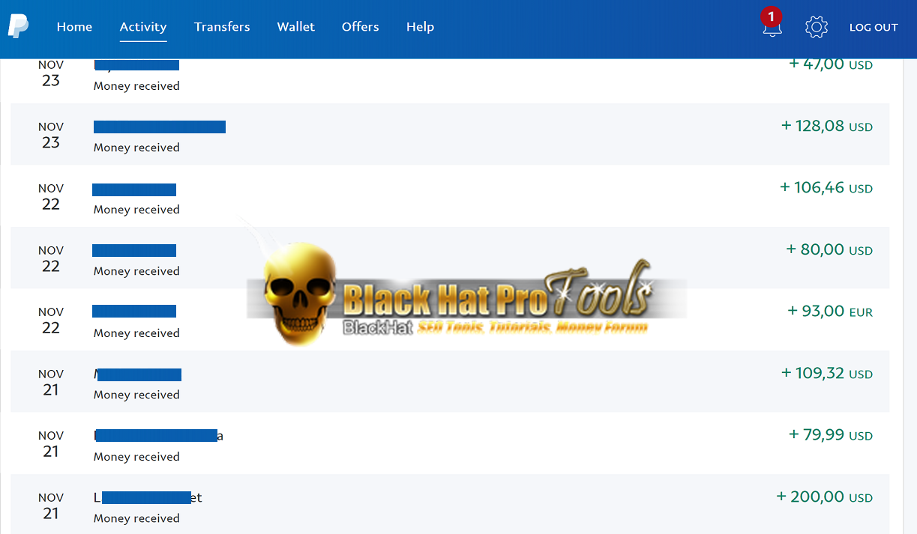917x534 pixels.
Task: Click Money received in the 200,00 row
Action: pos(136,518)
